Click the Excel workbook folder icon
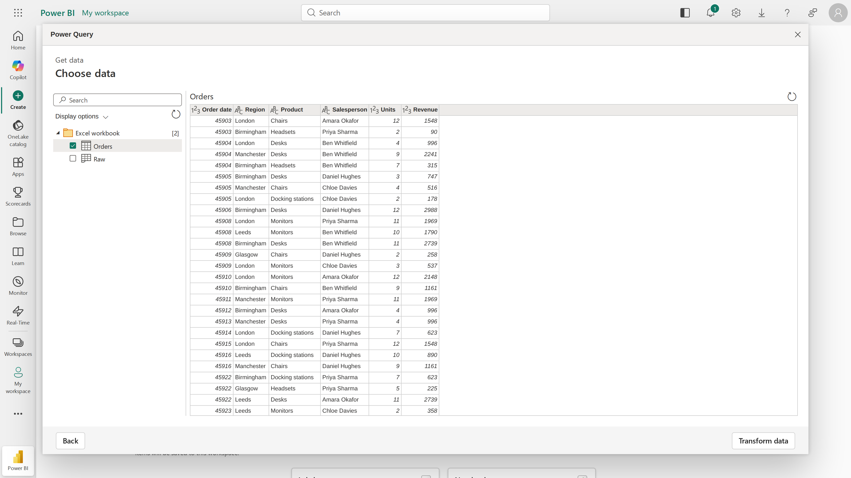851x478 pixels. point(68,133)
